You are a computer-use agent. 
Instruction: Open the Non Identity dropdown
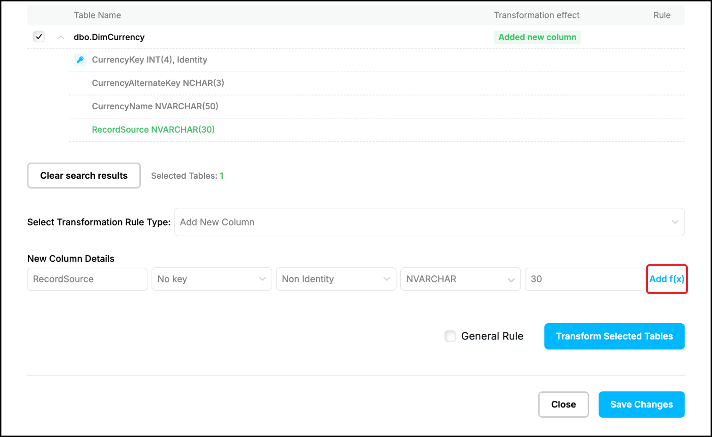pos(336,279)
